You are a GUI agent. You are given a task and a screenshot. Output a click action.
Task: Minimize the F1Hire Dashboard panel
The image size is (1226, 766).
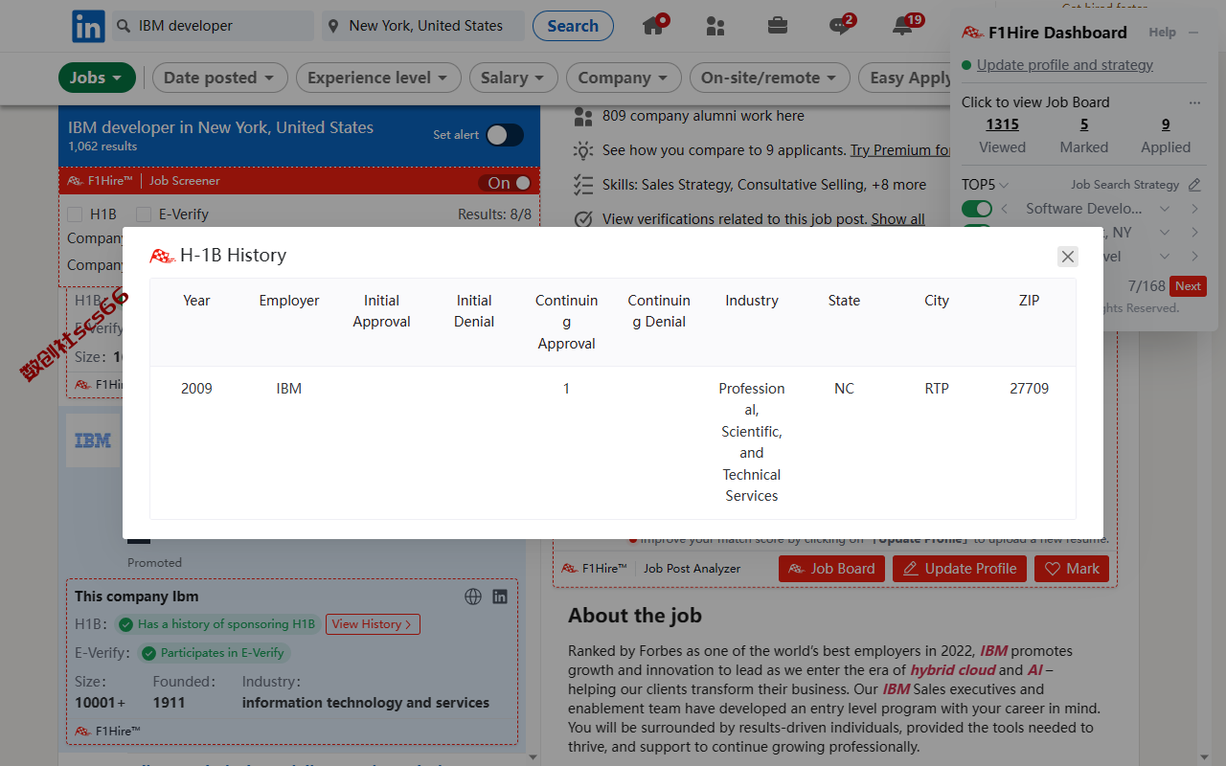pos(1193,33)
